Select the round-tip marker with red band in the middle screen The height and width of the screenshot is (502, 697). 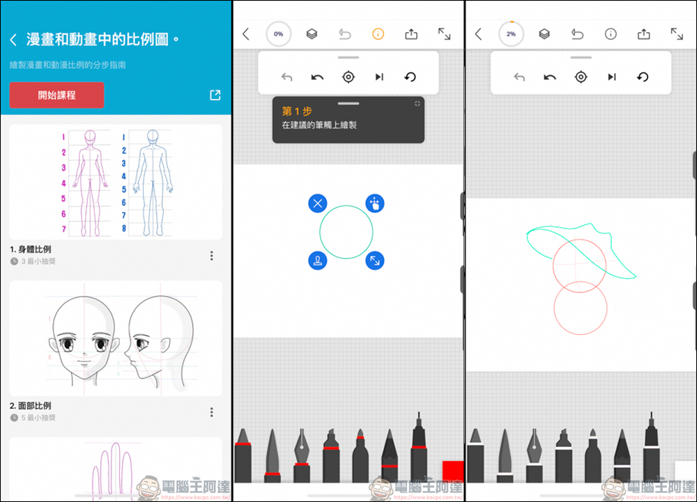[360, 455]
